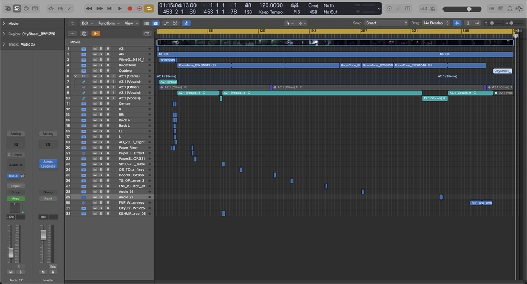
Task: Click the Audio FX slot on Audio 27
Action: click(15, 165)
